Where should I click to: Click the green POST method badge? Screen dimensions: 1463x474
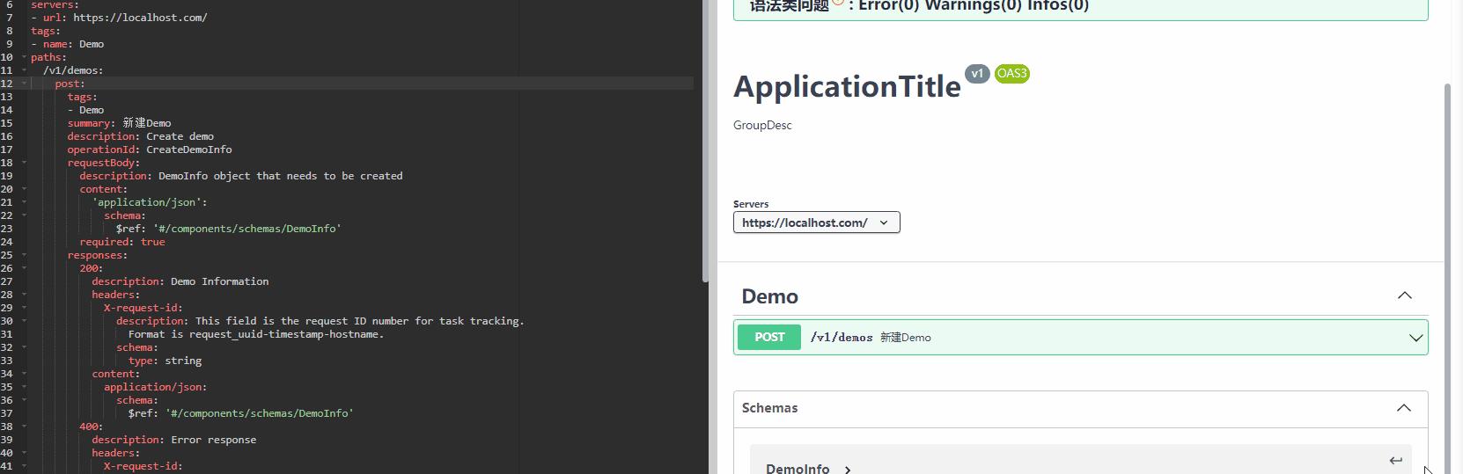click(769, 337)
